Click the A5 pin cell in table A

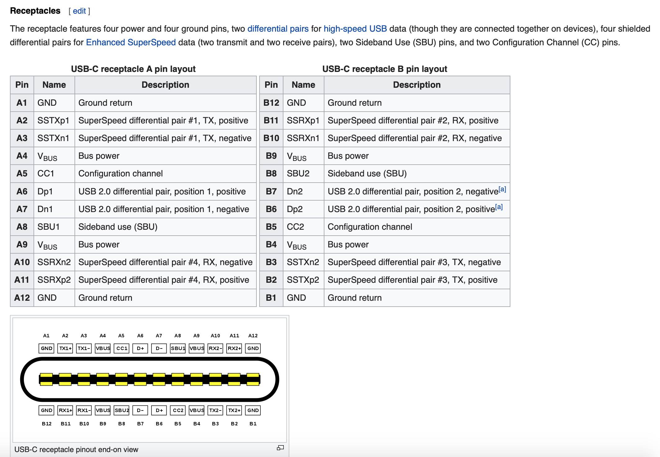tap(22, 174)
